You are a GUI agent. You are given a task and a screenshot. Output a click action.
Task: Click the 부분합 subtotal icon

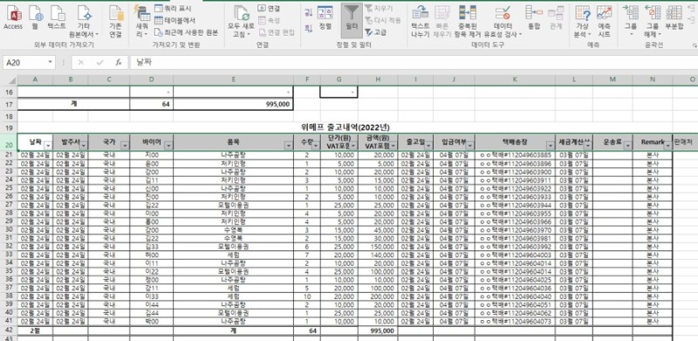(674, 17)
